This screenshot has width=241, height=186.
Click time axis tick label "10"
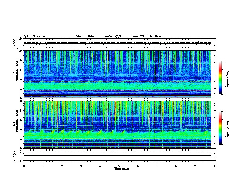tap(214, 166)
